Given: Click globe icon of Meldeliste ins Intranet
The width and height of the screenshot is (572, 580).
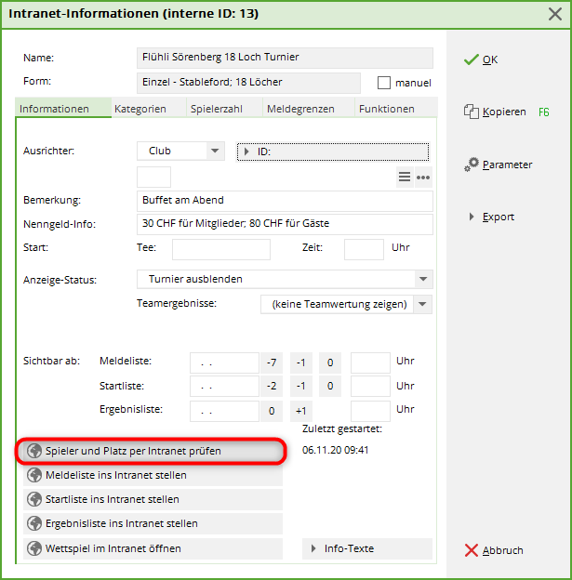Looking at the screenshot, I should click(34, 475).
